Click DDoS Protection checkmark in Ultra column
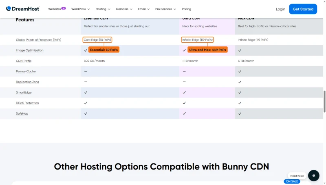The image size is (326, 185). 184,103
